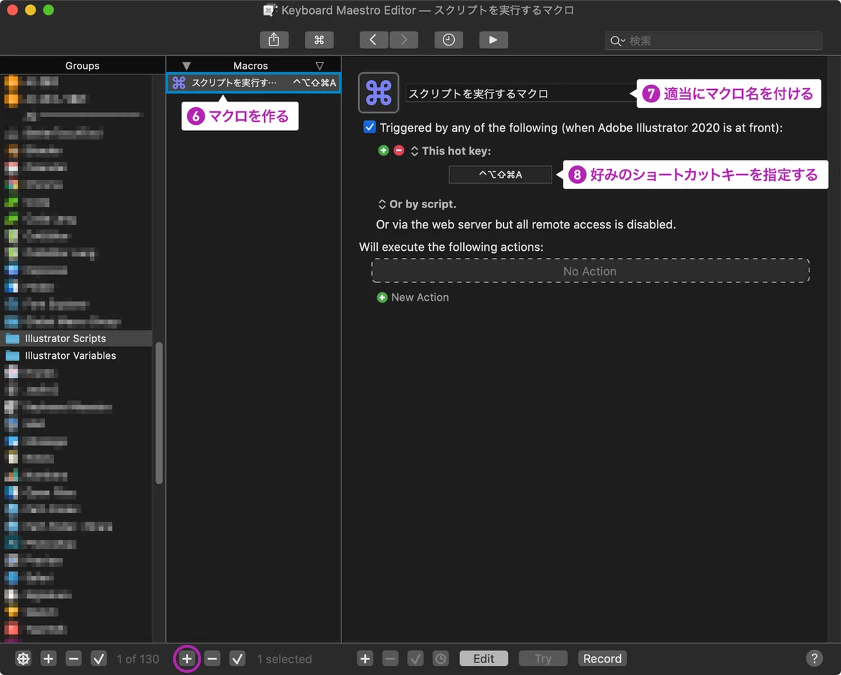Viewport: 841px width, 675px height.
Task: Open help with the question mark
Action: click(814, 658)
